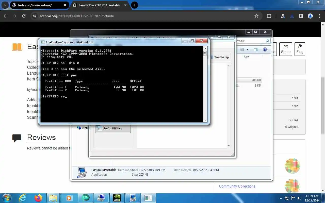Image resolution: width=325 pixels, height=203 pixels.
Task: Click the NVIDIA taskbar icon
Action: (117, 198)
